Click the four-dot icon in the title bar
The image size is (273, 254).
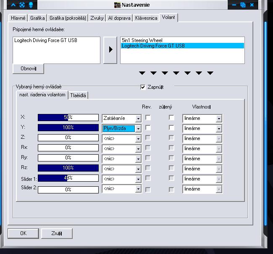pyautogui.click(x=22, y=5)
